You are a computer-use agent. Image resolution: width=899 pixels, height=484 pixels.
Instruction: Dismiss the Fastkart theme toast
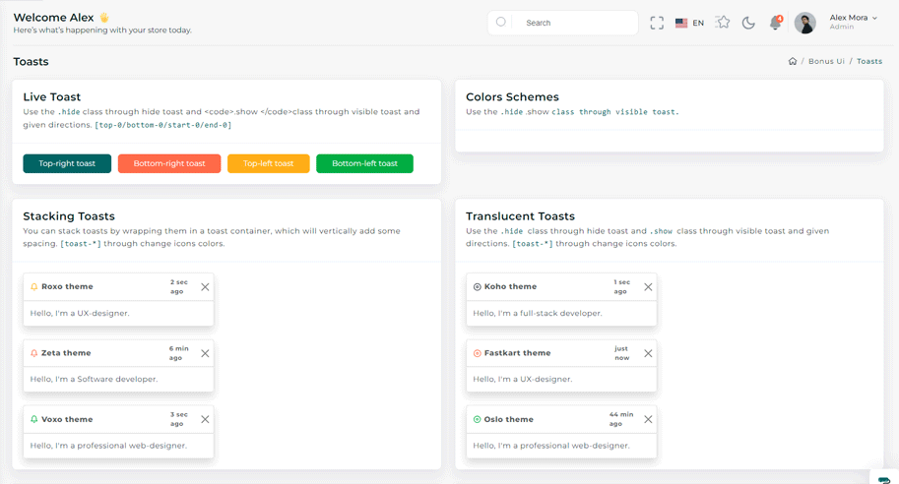(x=648, y=353)
